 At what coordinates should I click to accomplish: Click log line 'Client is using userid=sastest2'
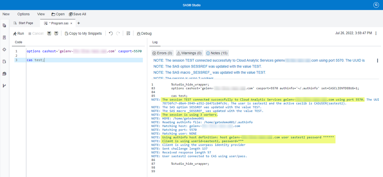click(197, 141)
